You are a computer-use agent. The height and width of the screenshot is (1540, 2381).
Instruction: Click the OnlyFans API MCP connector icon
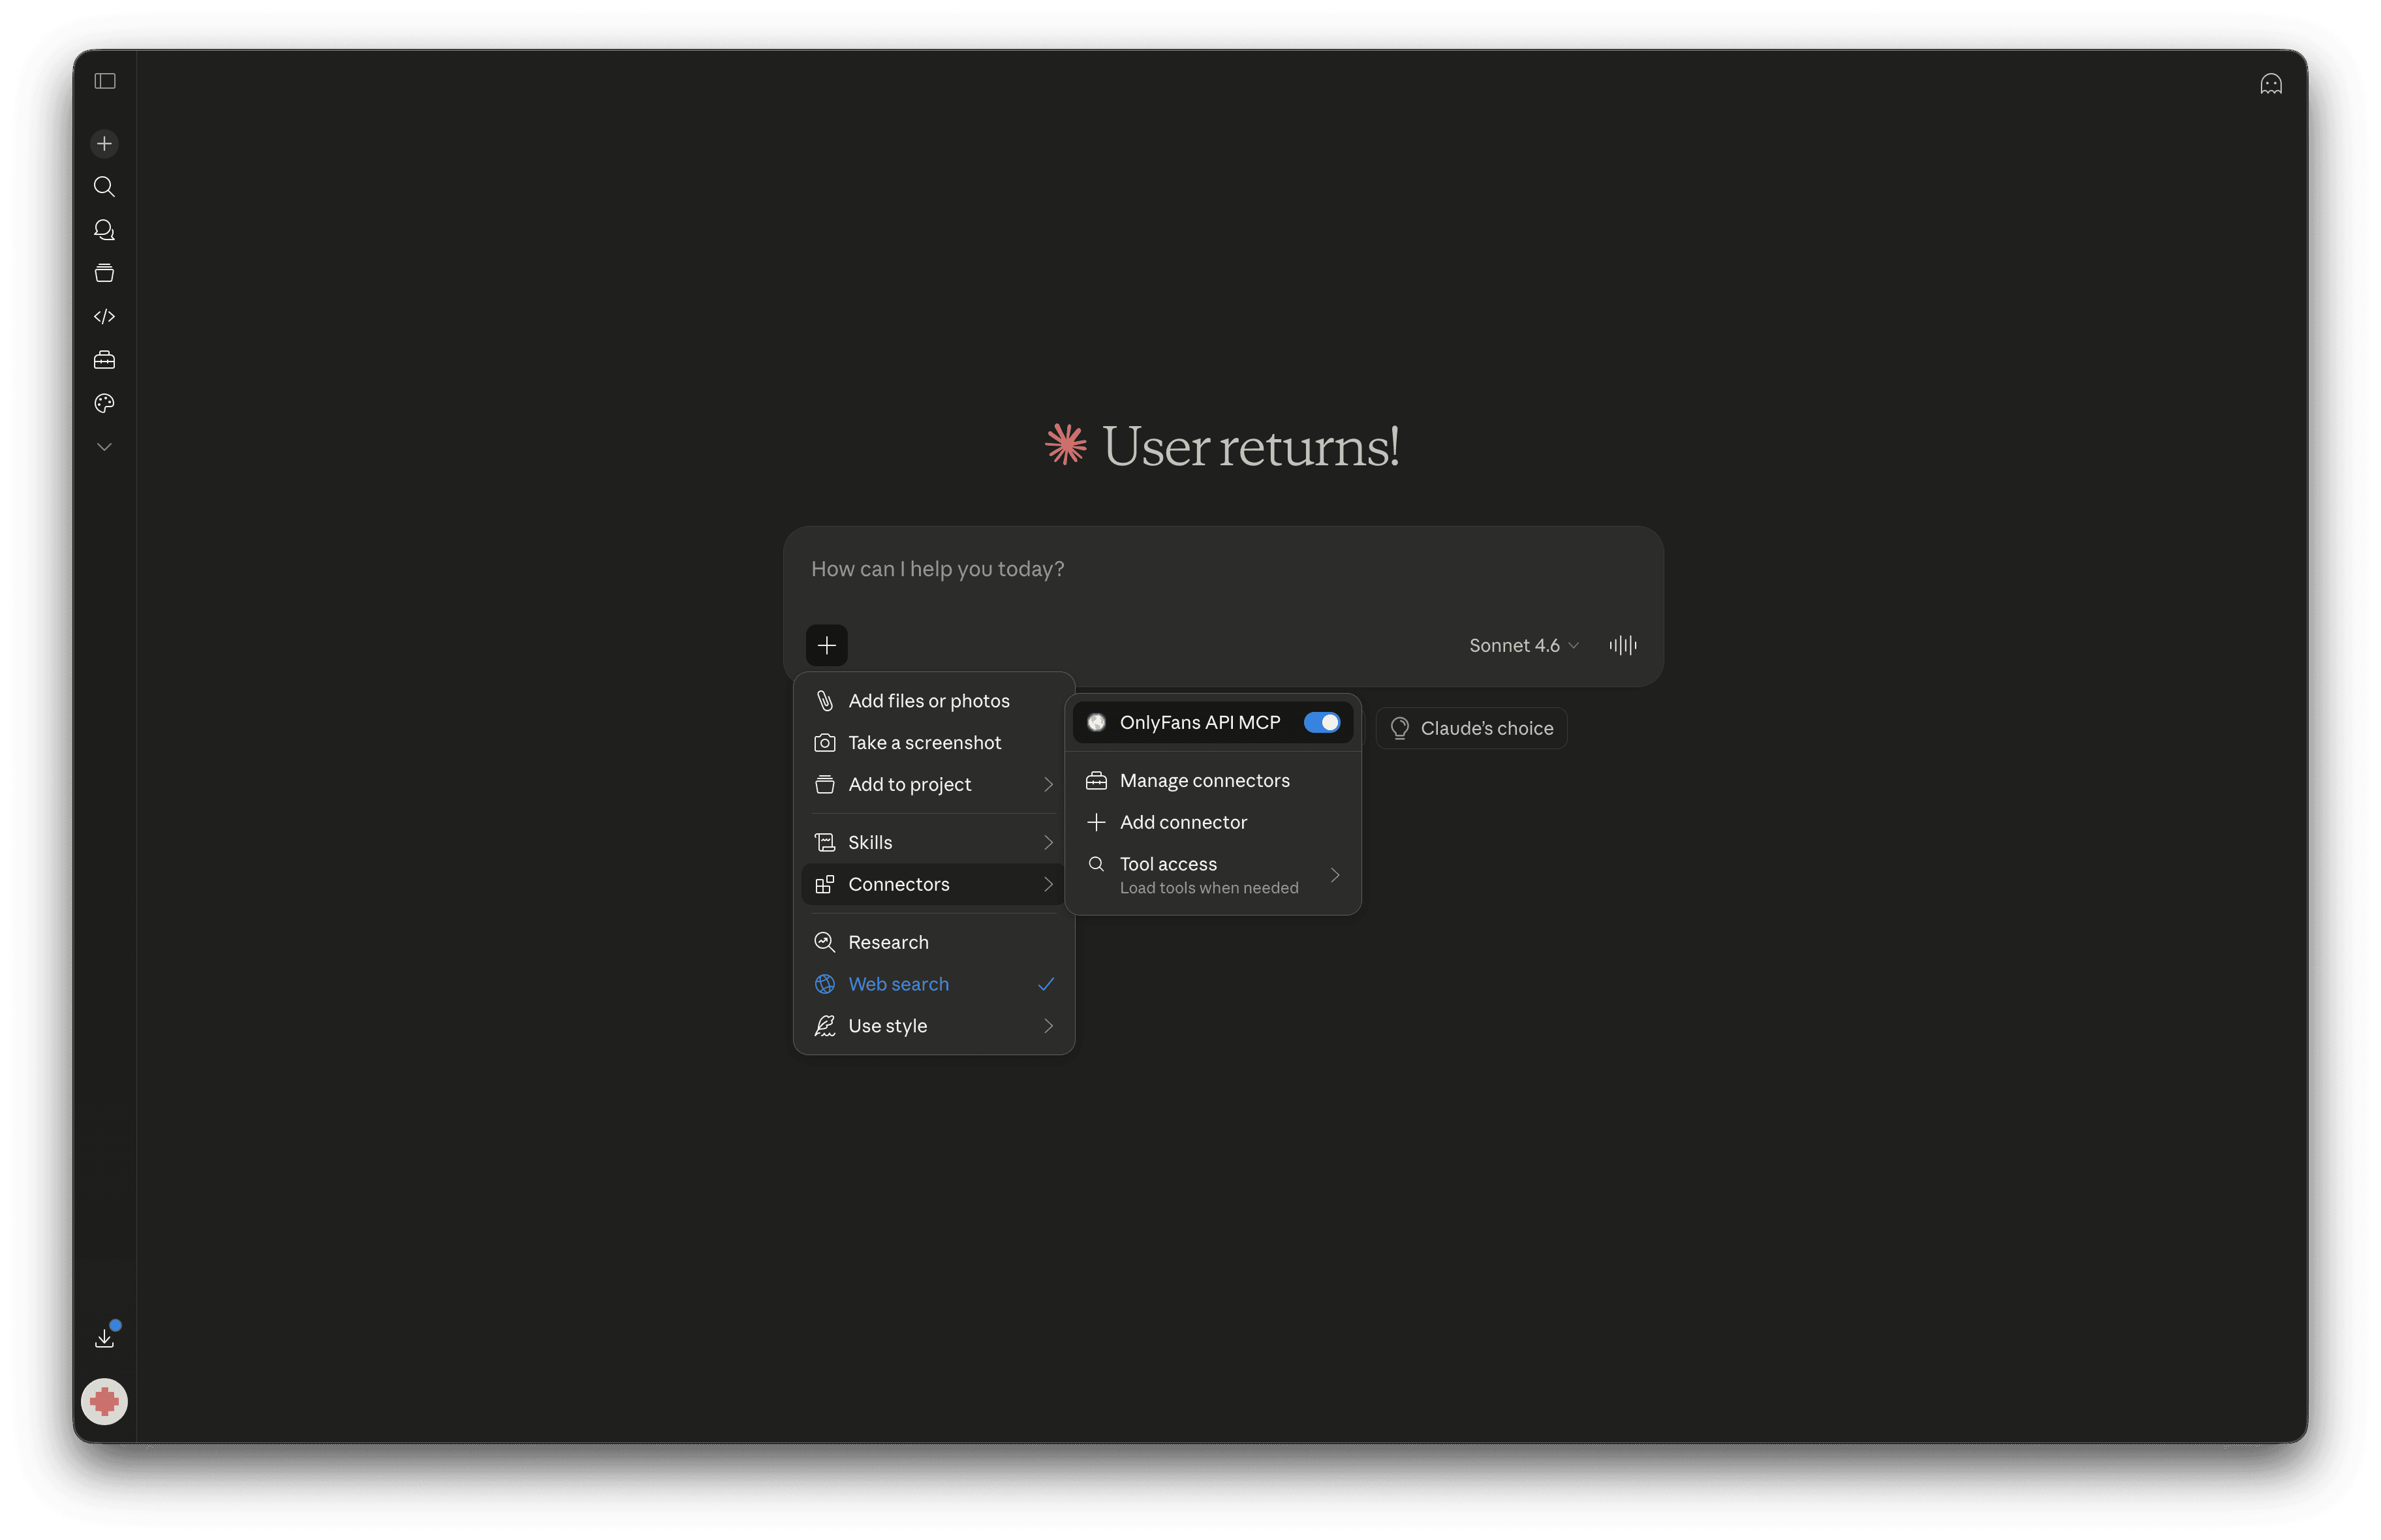click(x=1096, y=723)
